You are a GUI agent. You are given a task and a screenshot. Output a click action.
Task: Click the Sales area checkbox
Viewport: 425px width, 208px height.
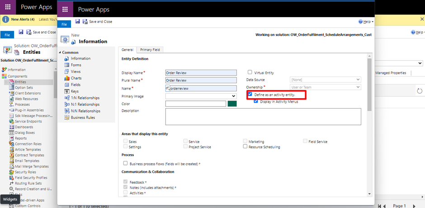pos(125,141)
